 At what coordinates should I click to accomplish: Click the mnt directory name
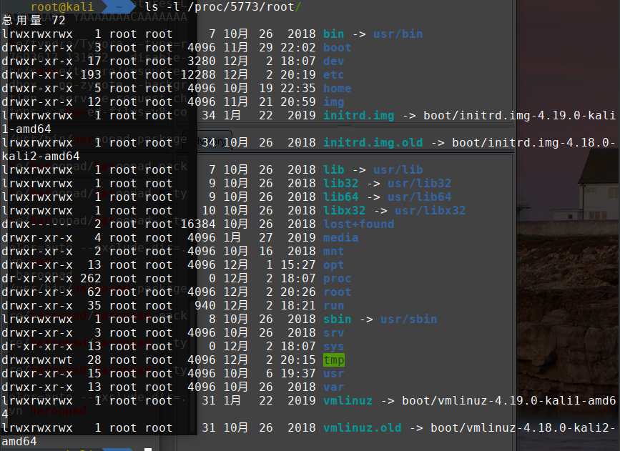(333, 251)
